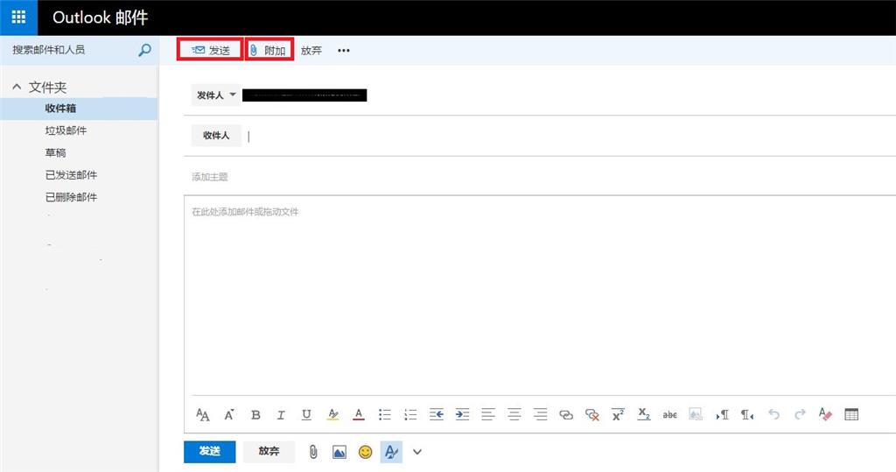Click 附加 in the top toolbar
The width and height of the screenshot is (896, 472).
[x=269, y=50]
